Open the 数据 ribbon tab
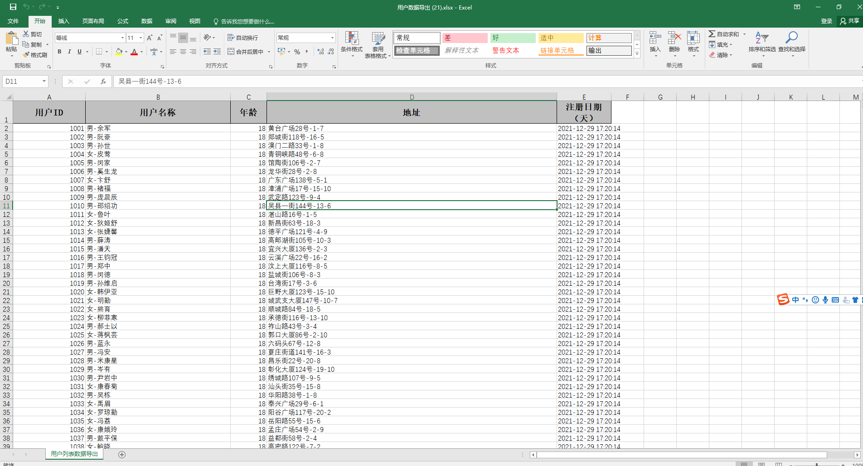Viewport: 863px width, 466px height. coord(146,21)
